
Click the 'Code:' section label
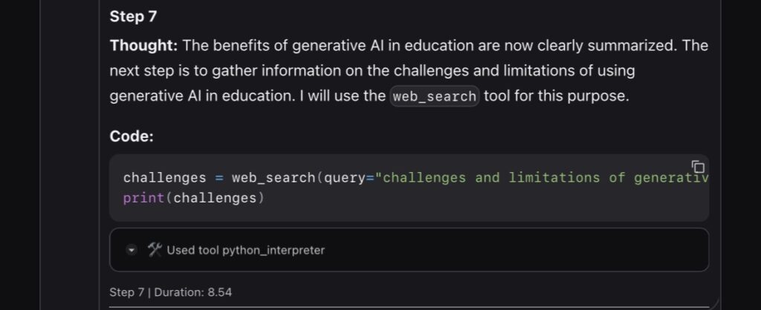pyautogui.click(x=132, y=136)
